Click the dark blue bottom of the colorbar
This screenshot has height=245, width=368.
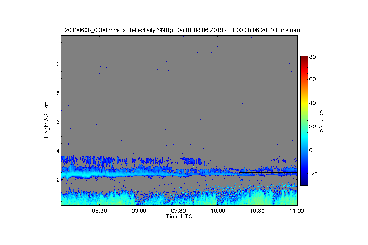(x=304, y=183)
